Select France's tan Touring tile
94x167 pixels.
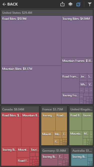tap(48, 122)
